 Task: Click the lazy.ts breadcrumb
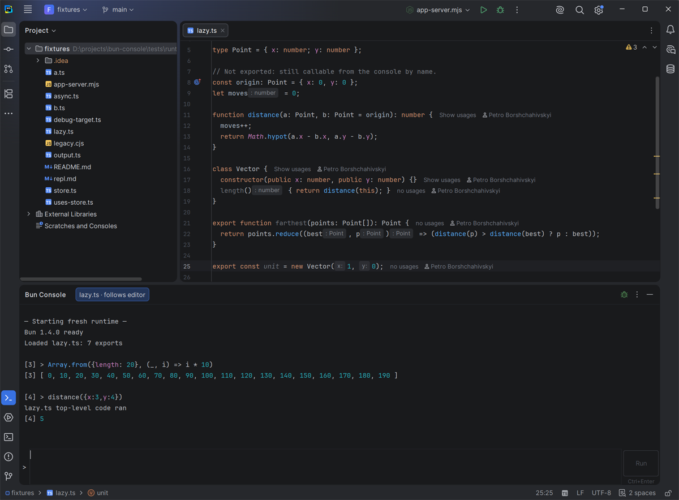[x=61, y=493]
